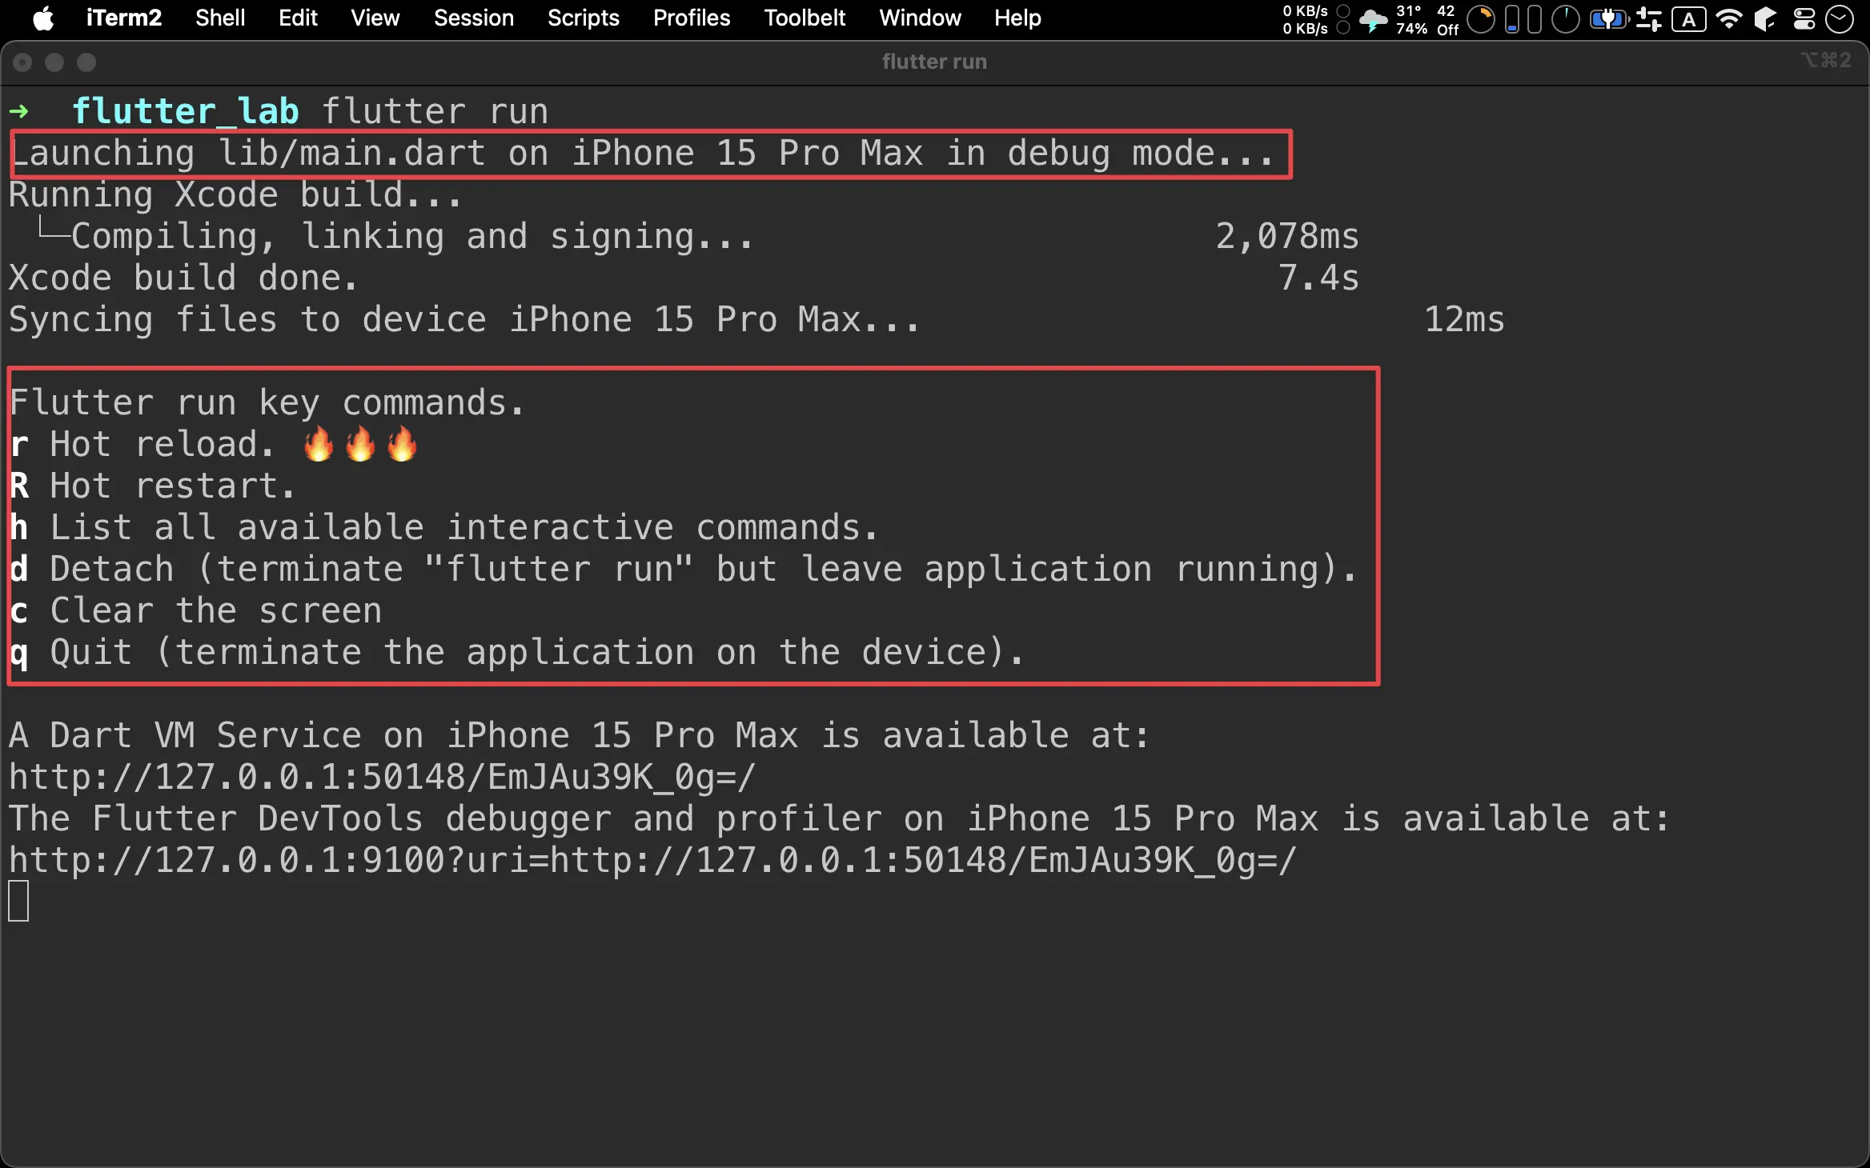Click the 'flutter_lab' directory name in prompt
1870x1168 pixels.
[x=186, y=111]
